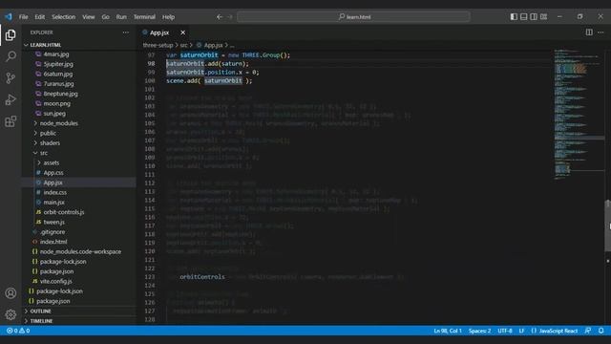Open the Explorer view in activity bar
Screen dimensions: 611x344
tap(11, 35)
